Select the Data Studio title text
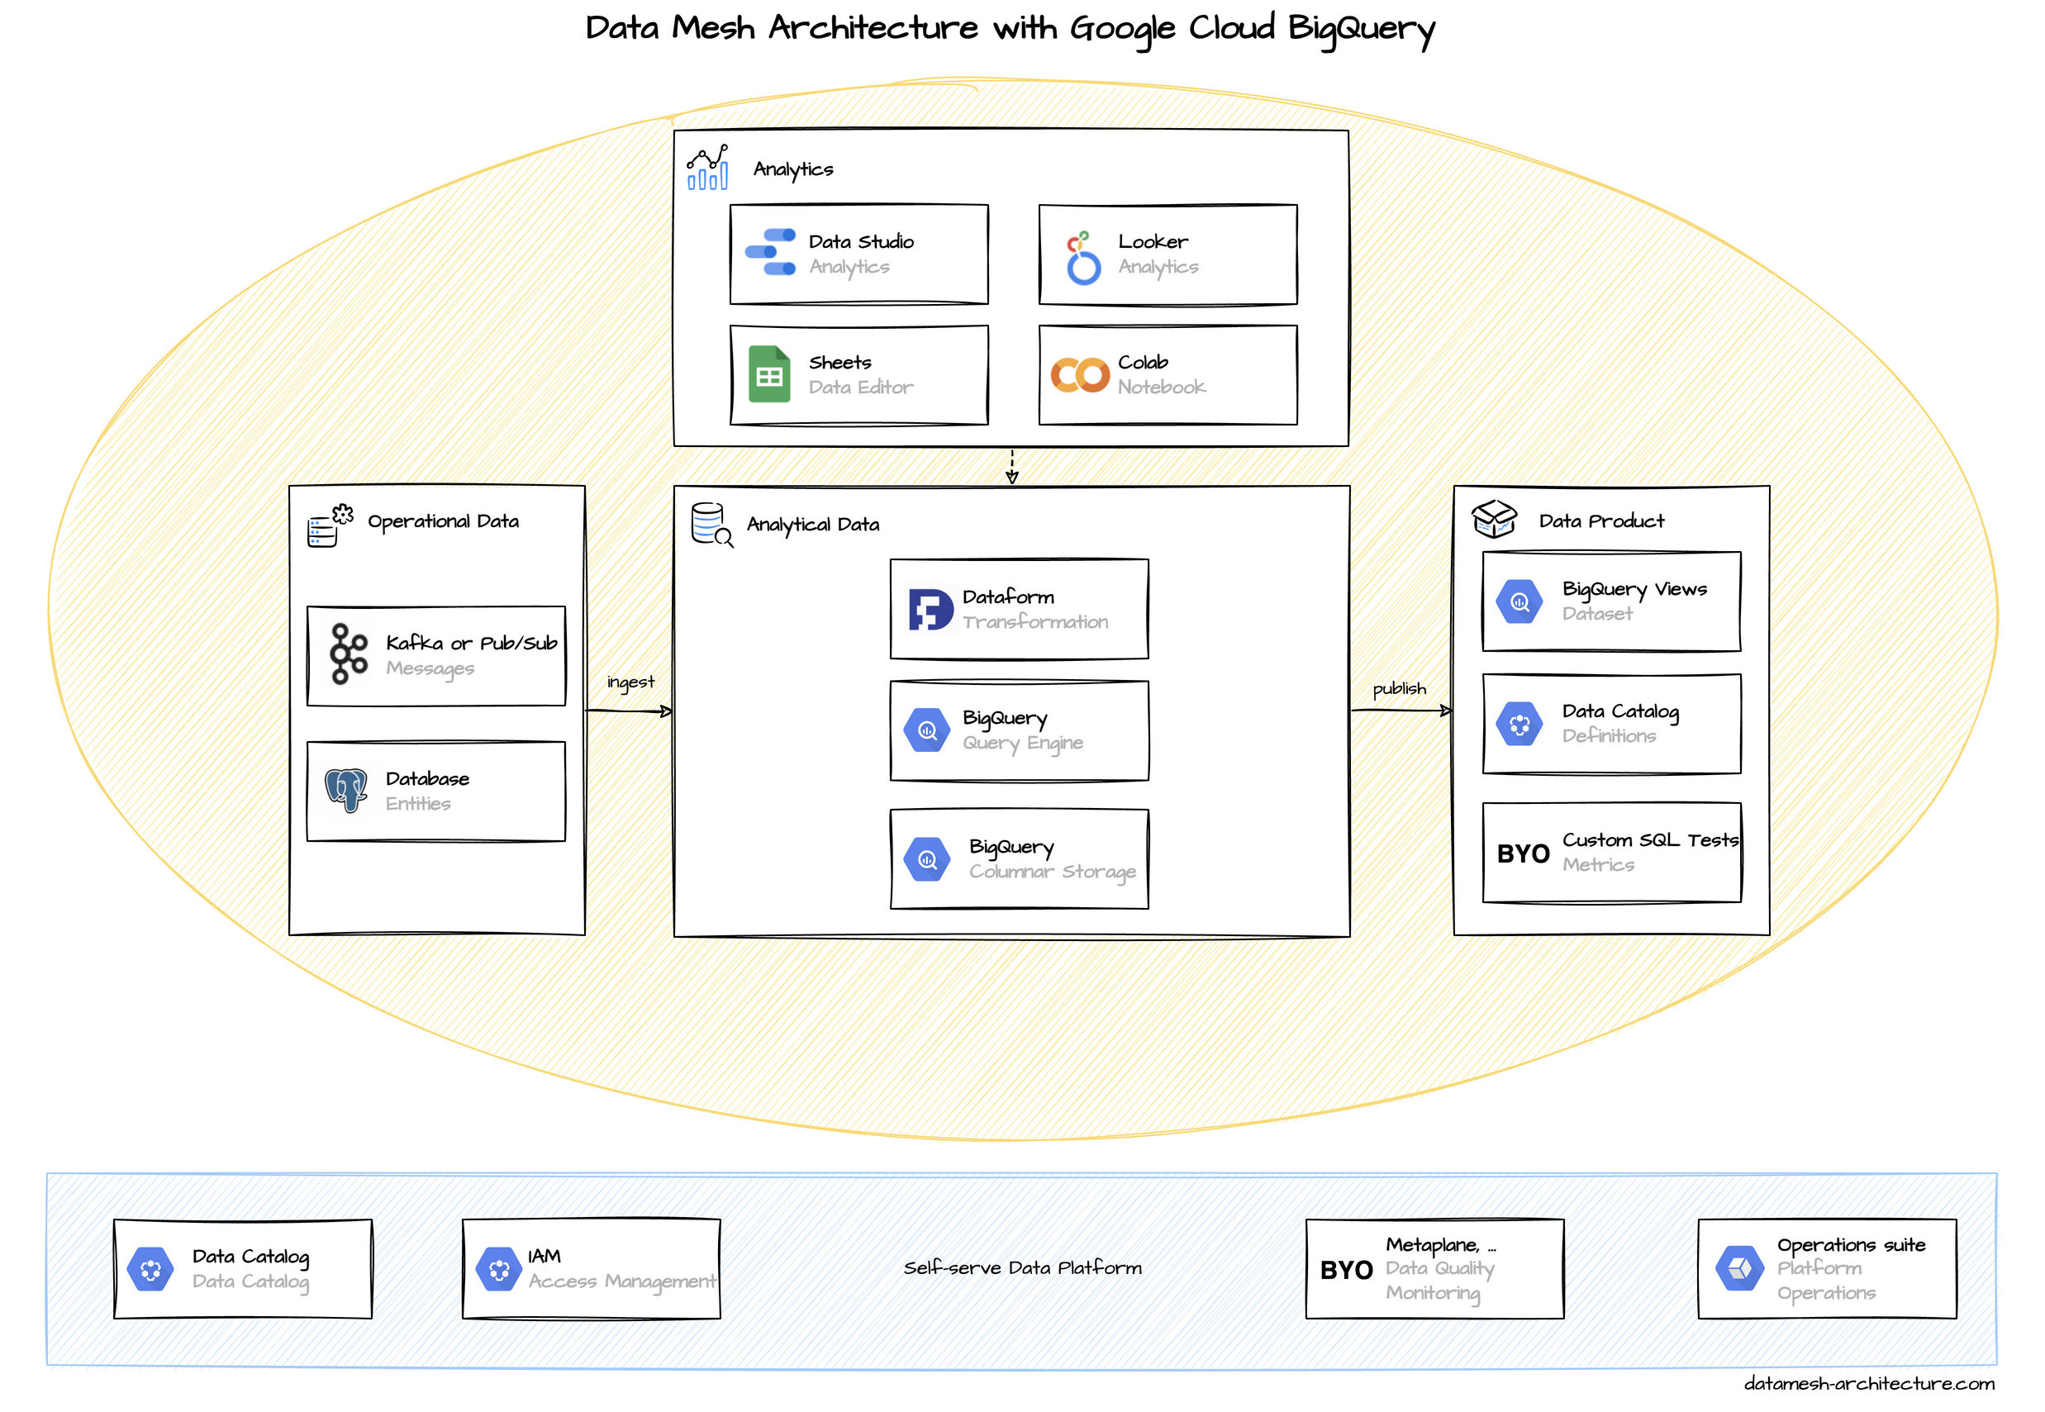This screenshot has width=2045, height=1412. [861, 241]
